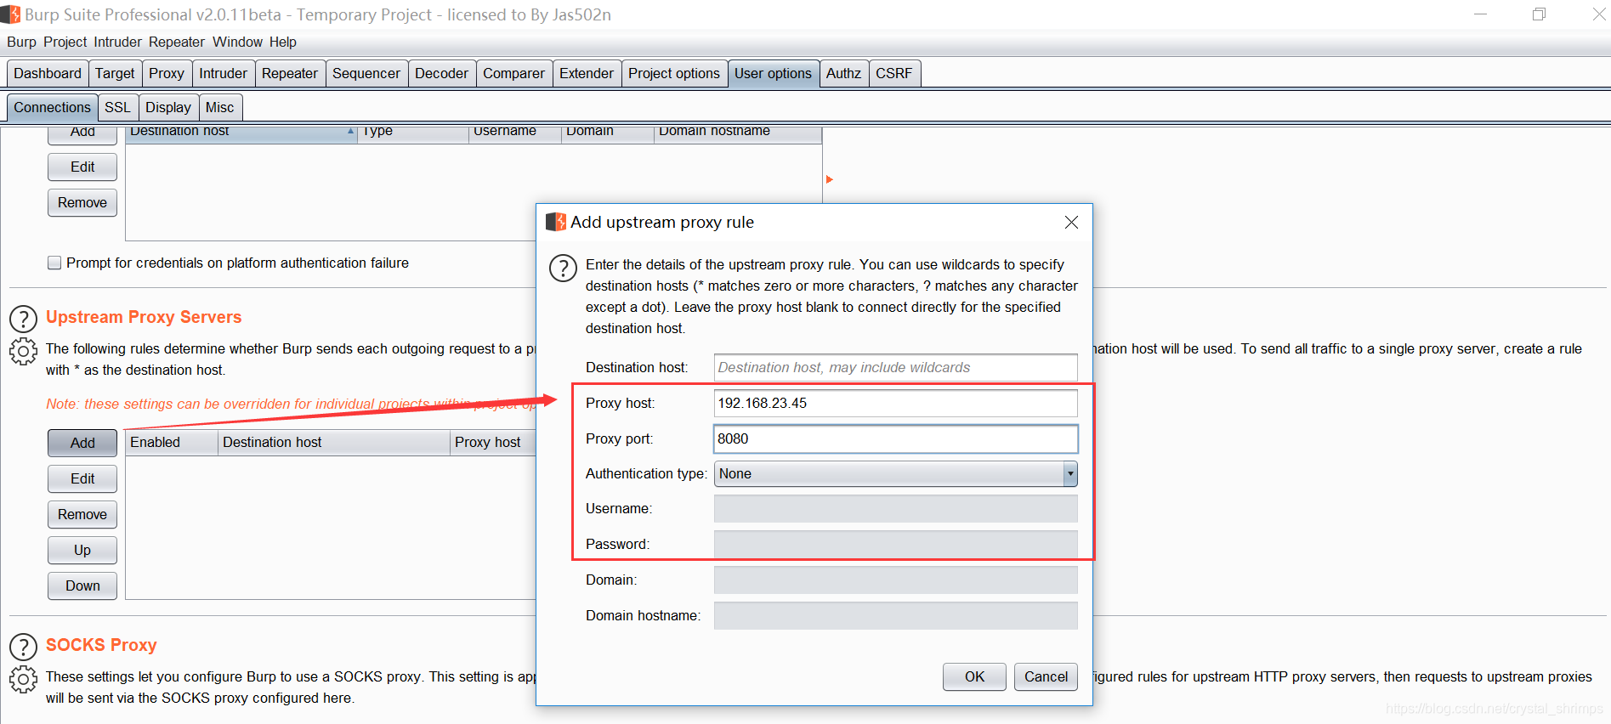Close the Add upstream proxy rule dialog
Image resolution: width=1611 pixels, height=724 pixels.
pos(1071,222)
